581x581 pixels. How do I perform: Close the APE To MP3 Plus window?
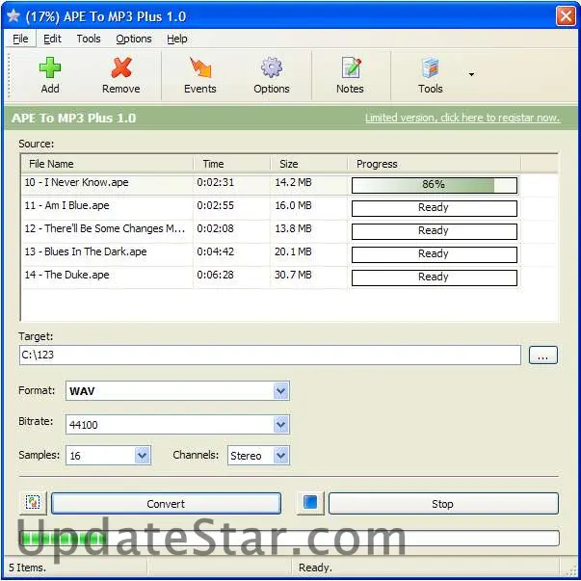(566, 16)
